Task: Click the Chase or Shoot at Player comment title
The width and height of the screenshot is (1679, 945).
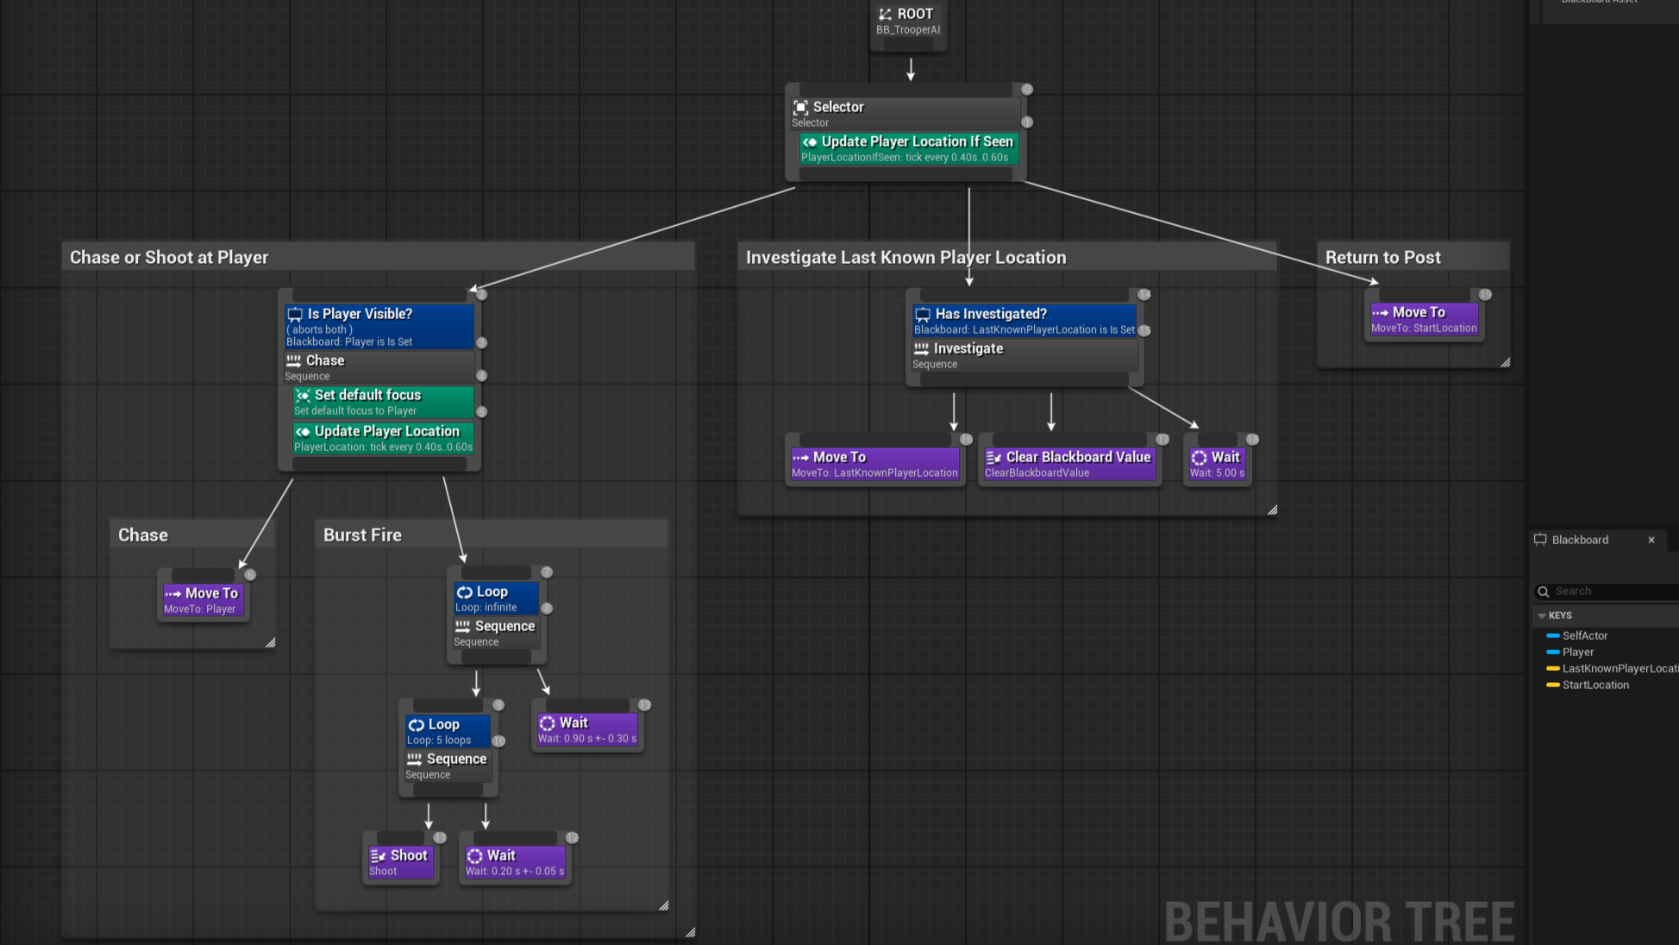Action: click(169, 257)
